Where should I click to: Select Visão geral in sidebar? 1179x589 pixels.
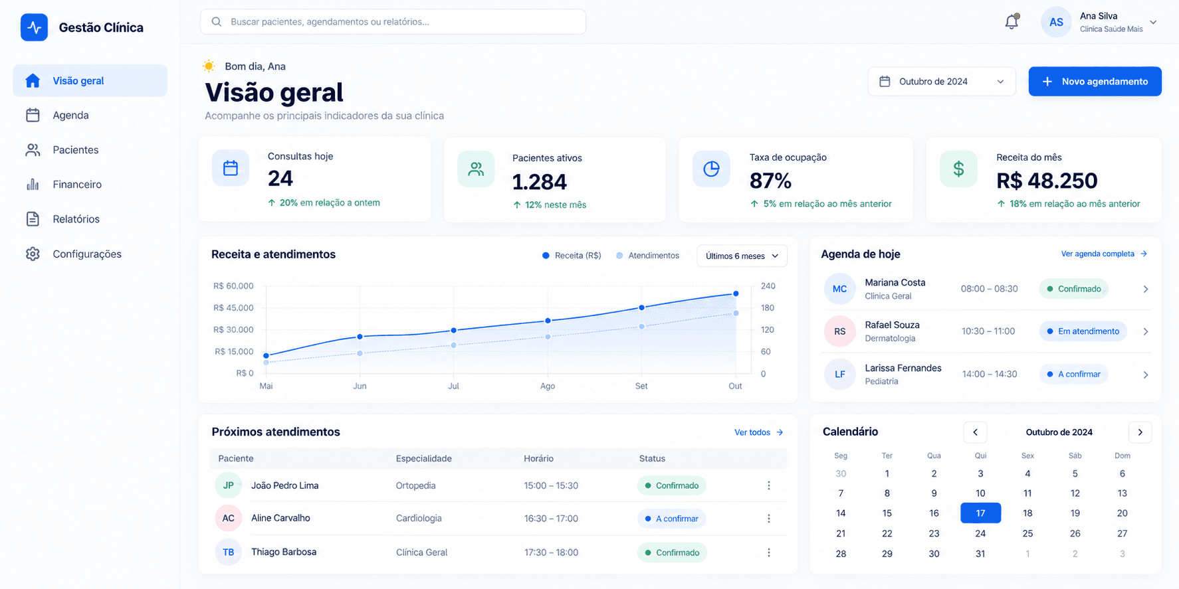pos(90,80)
